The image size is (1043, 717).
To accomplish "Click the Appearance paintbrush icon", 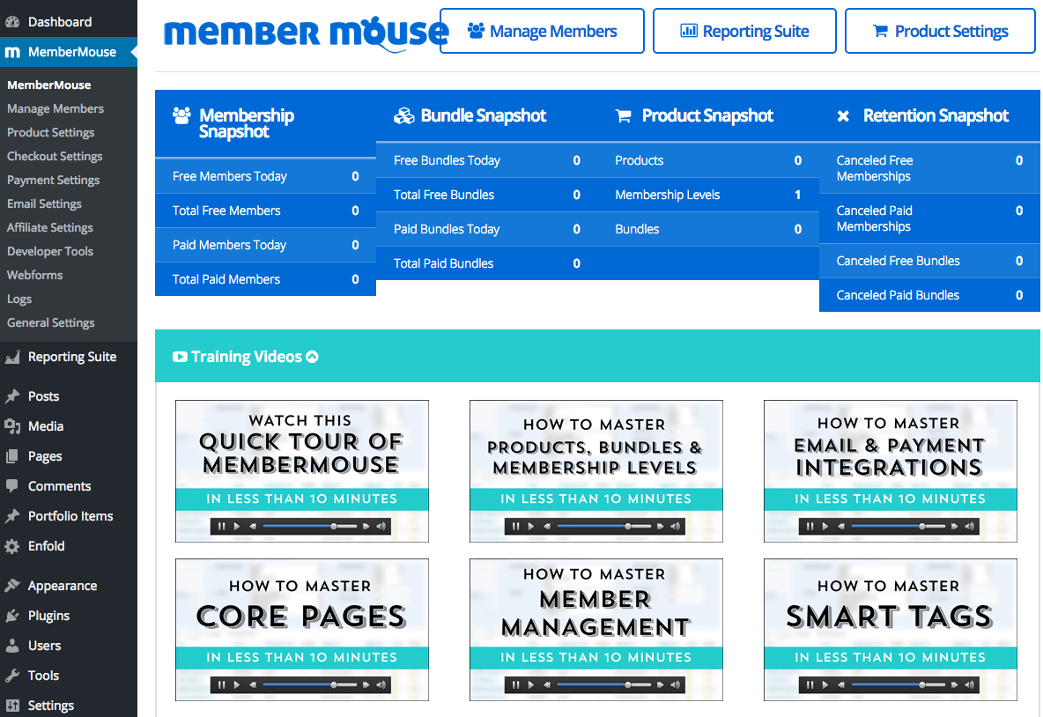I will click(12, 586).
